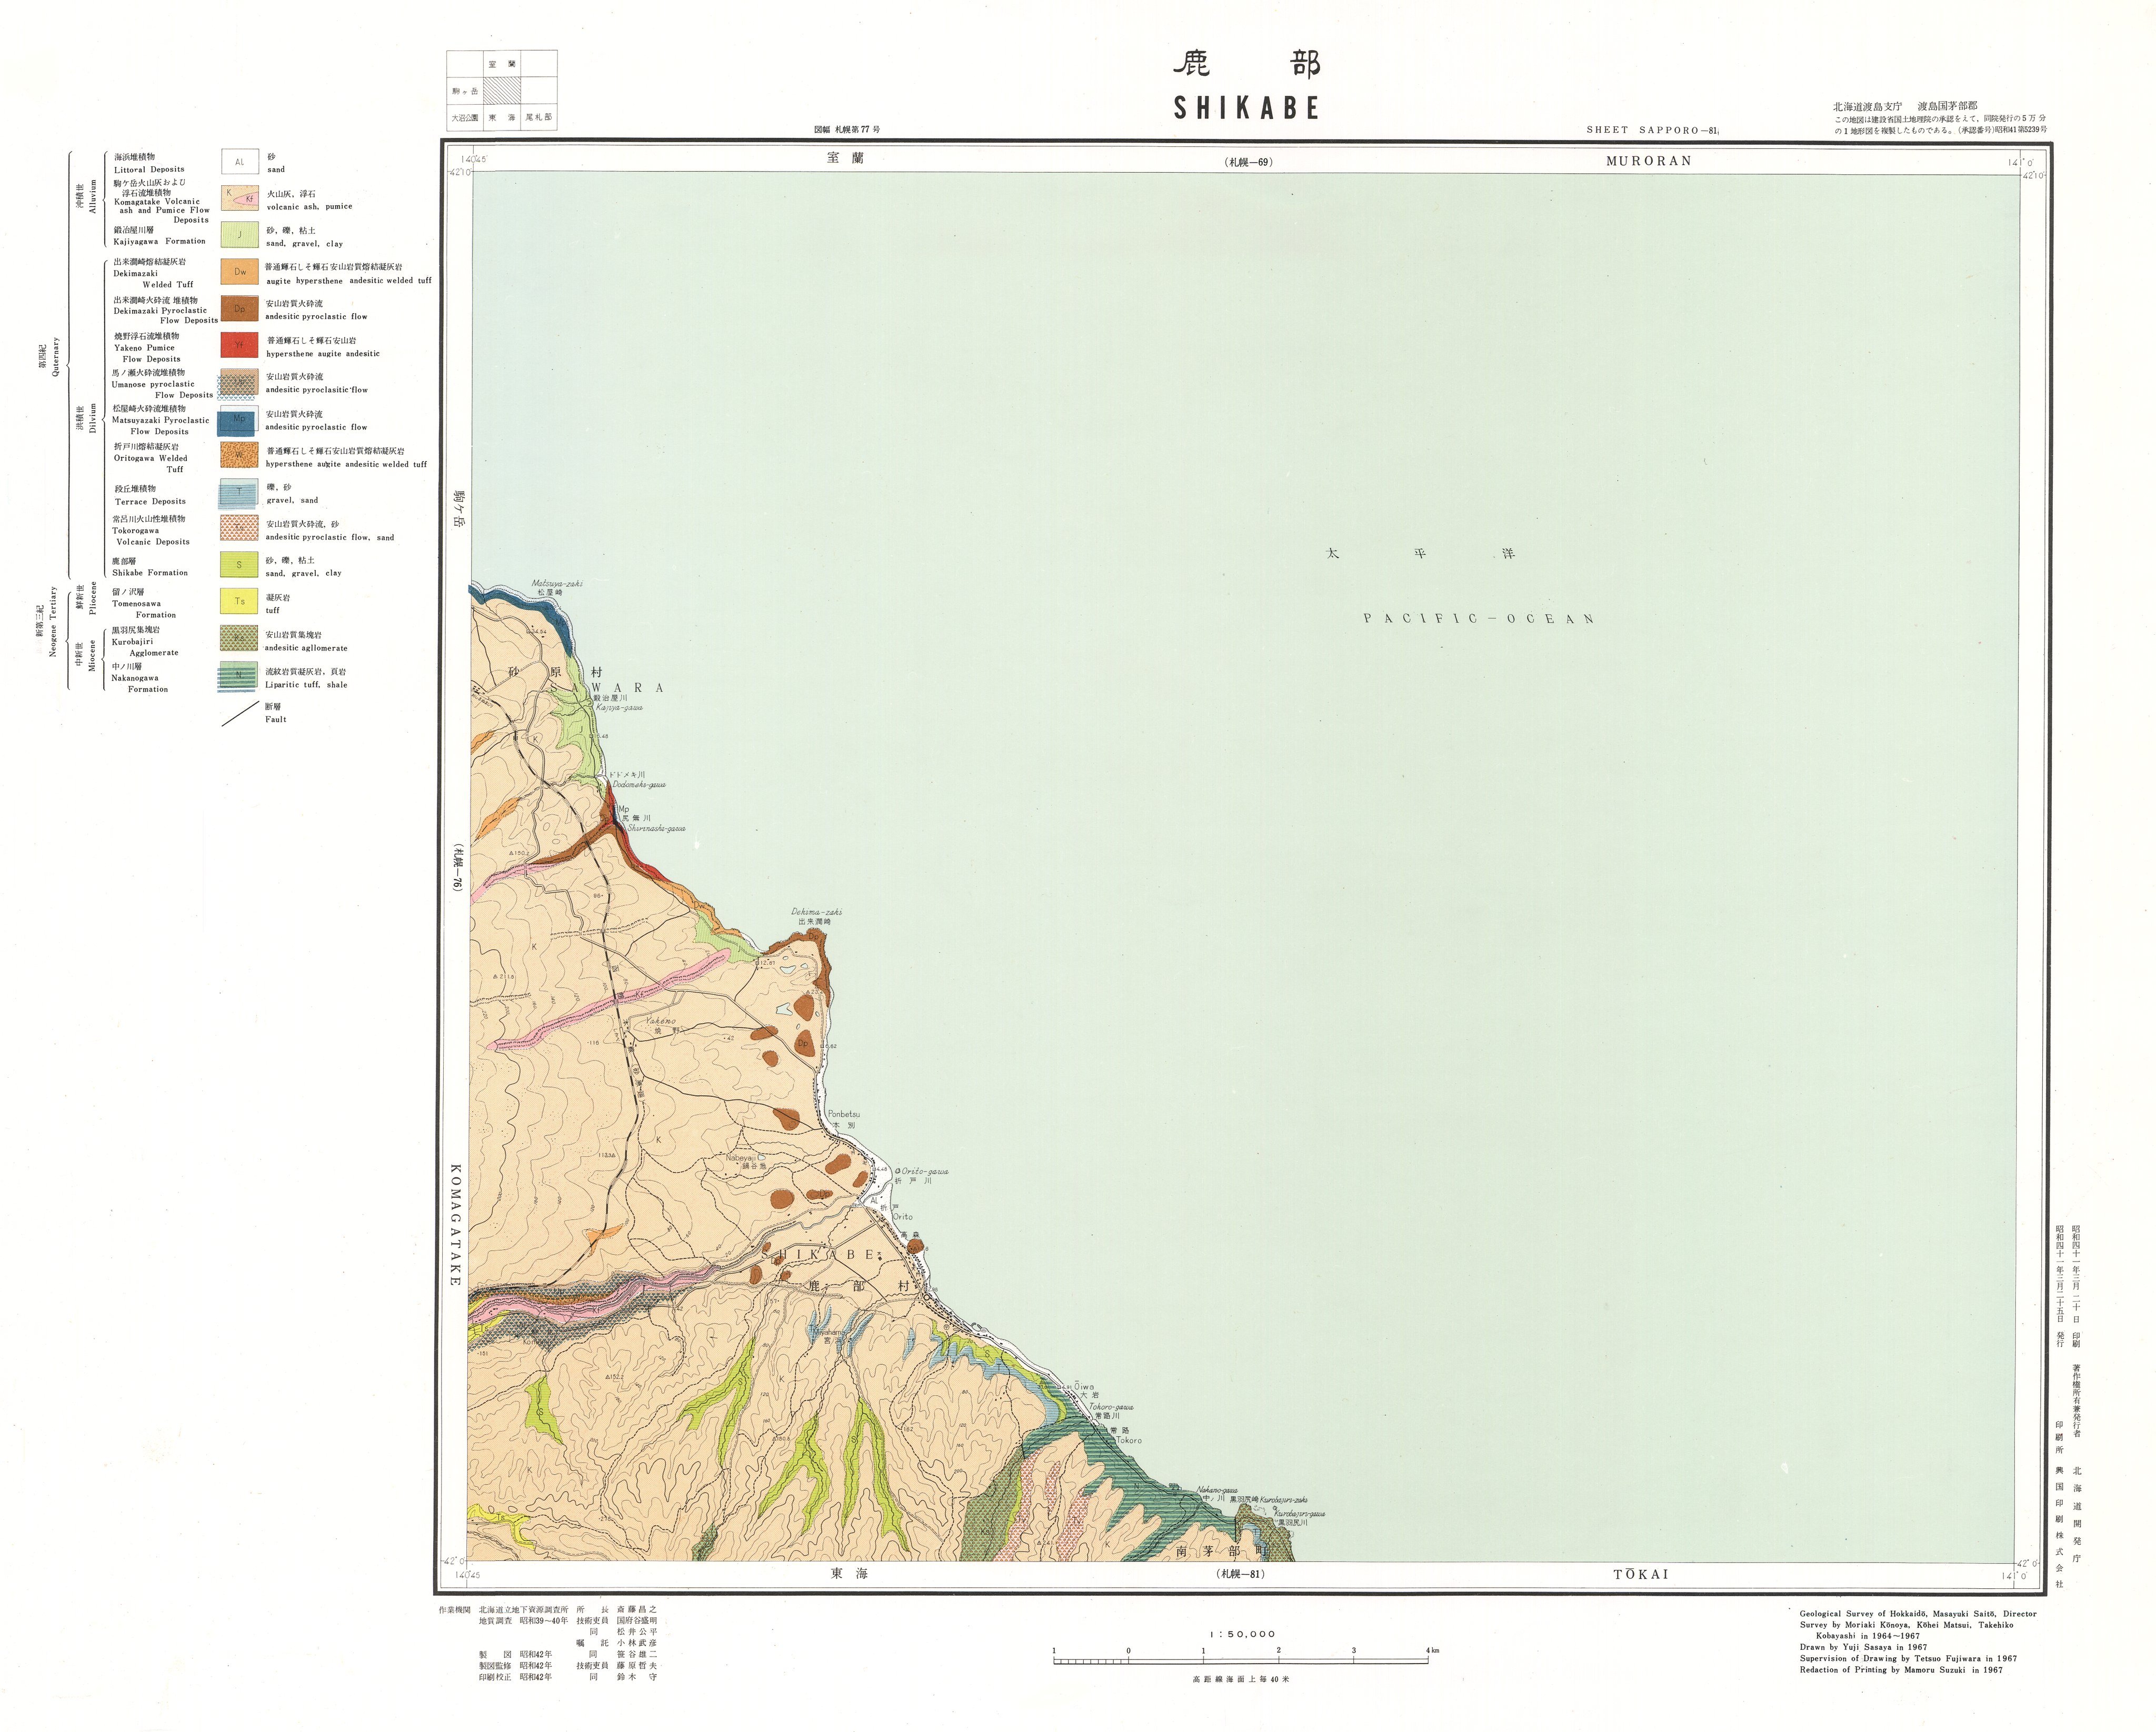
Task: Click the hatched cell in index map
Action: click(x=502, y=91)
